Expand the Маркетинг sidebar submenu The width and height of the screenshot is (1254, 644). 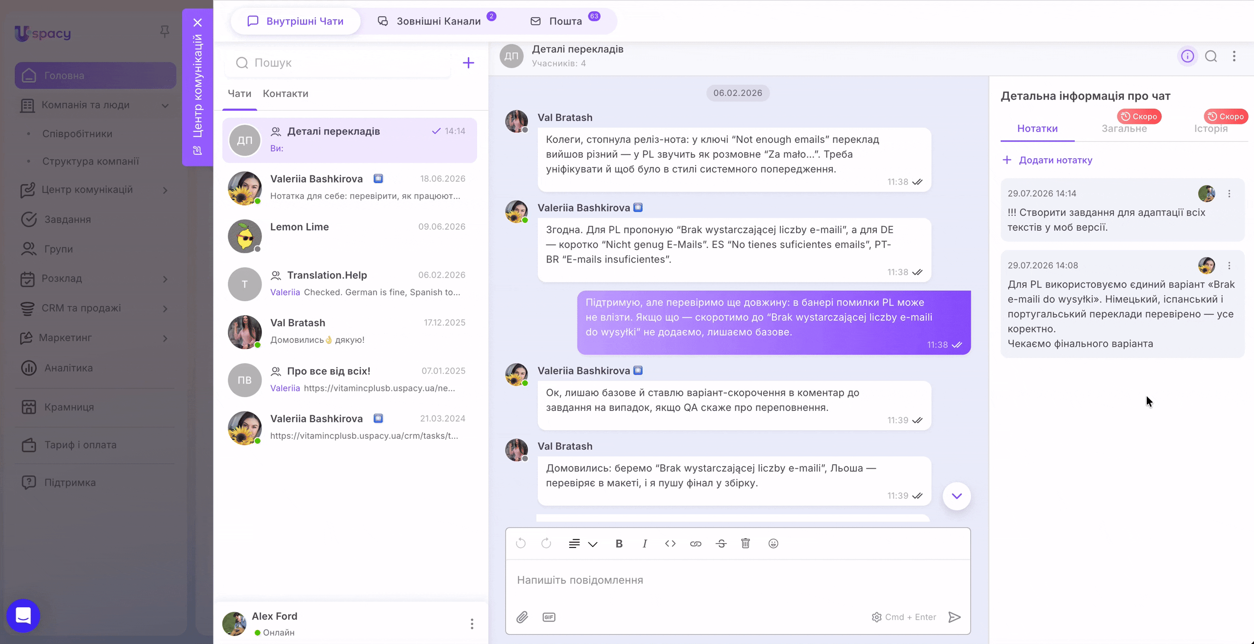coord(165,338)
